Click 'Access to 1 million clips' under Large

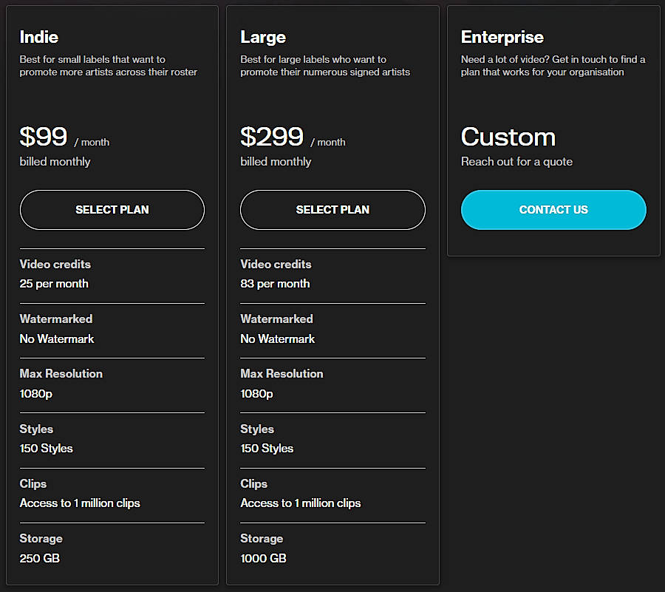[300, 503]
